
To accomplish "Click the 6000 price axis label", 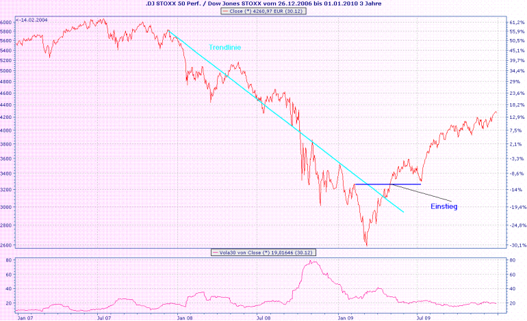I will 5,23.
